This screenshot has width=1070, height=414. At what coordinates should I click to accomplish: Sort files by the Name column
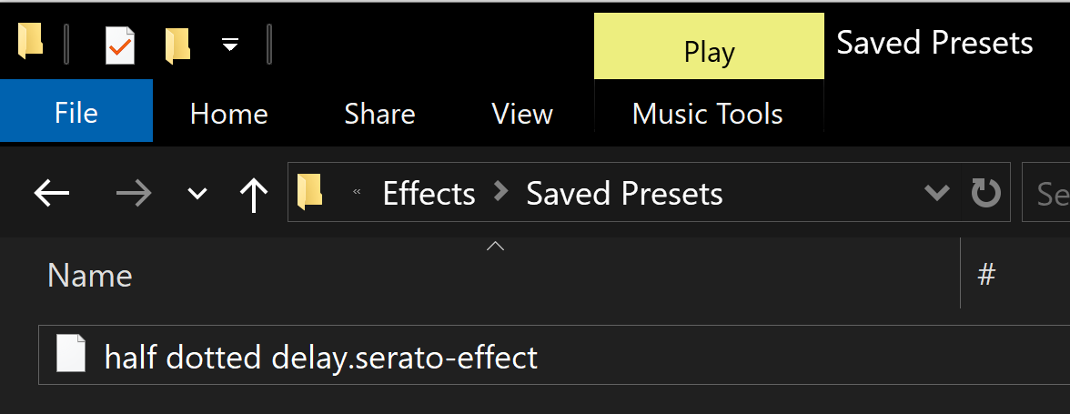[89, 276]
